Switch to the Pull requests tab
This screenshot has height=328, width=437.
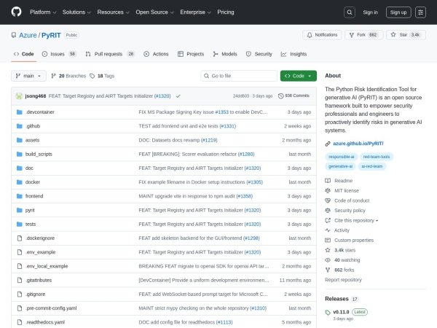pyautogui.click(x=110, y=54)
